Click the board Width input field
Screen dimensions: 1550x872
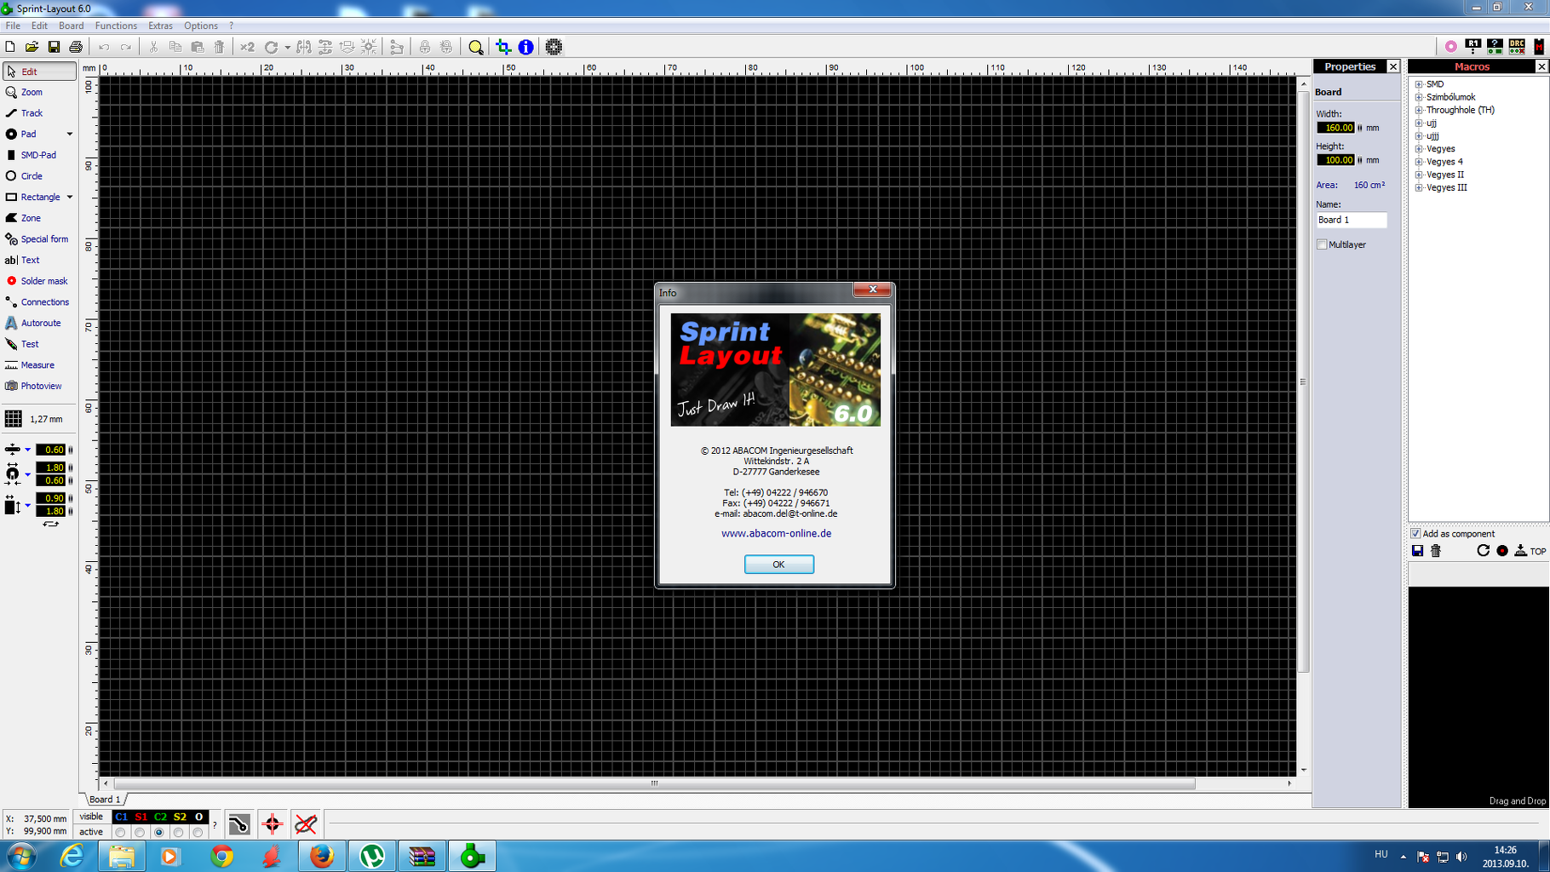[x=1335, y=128]
